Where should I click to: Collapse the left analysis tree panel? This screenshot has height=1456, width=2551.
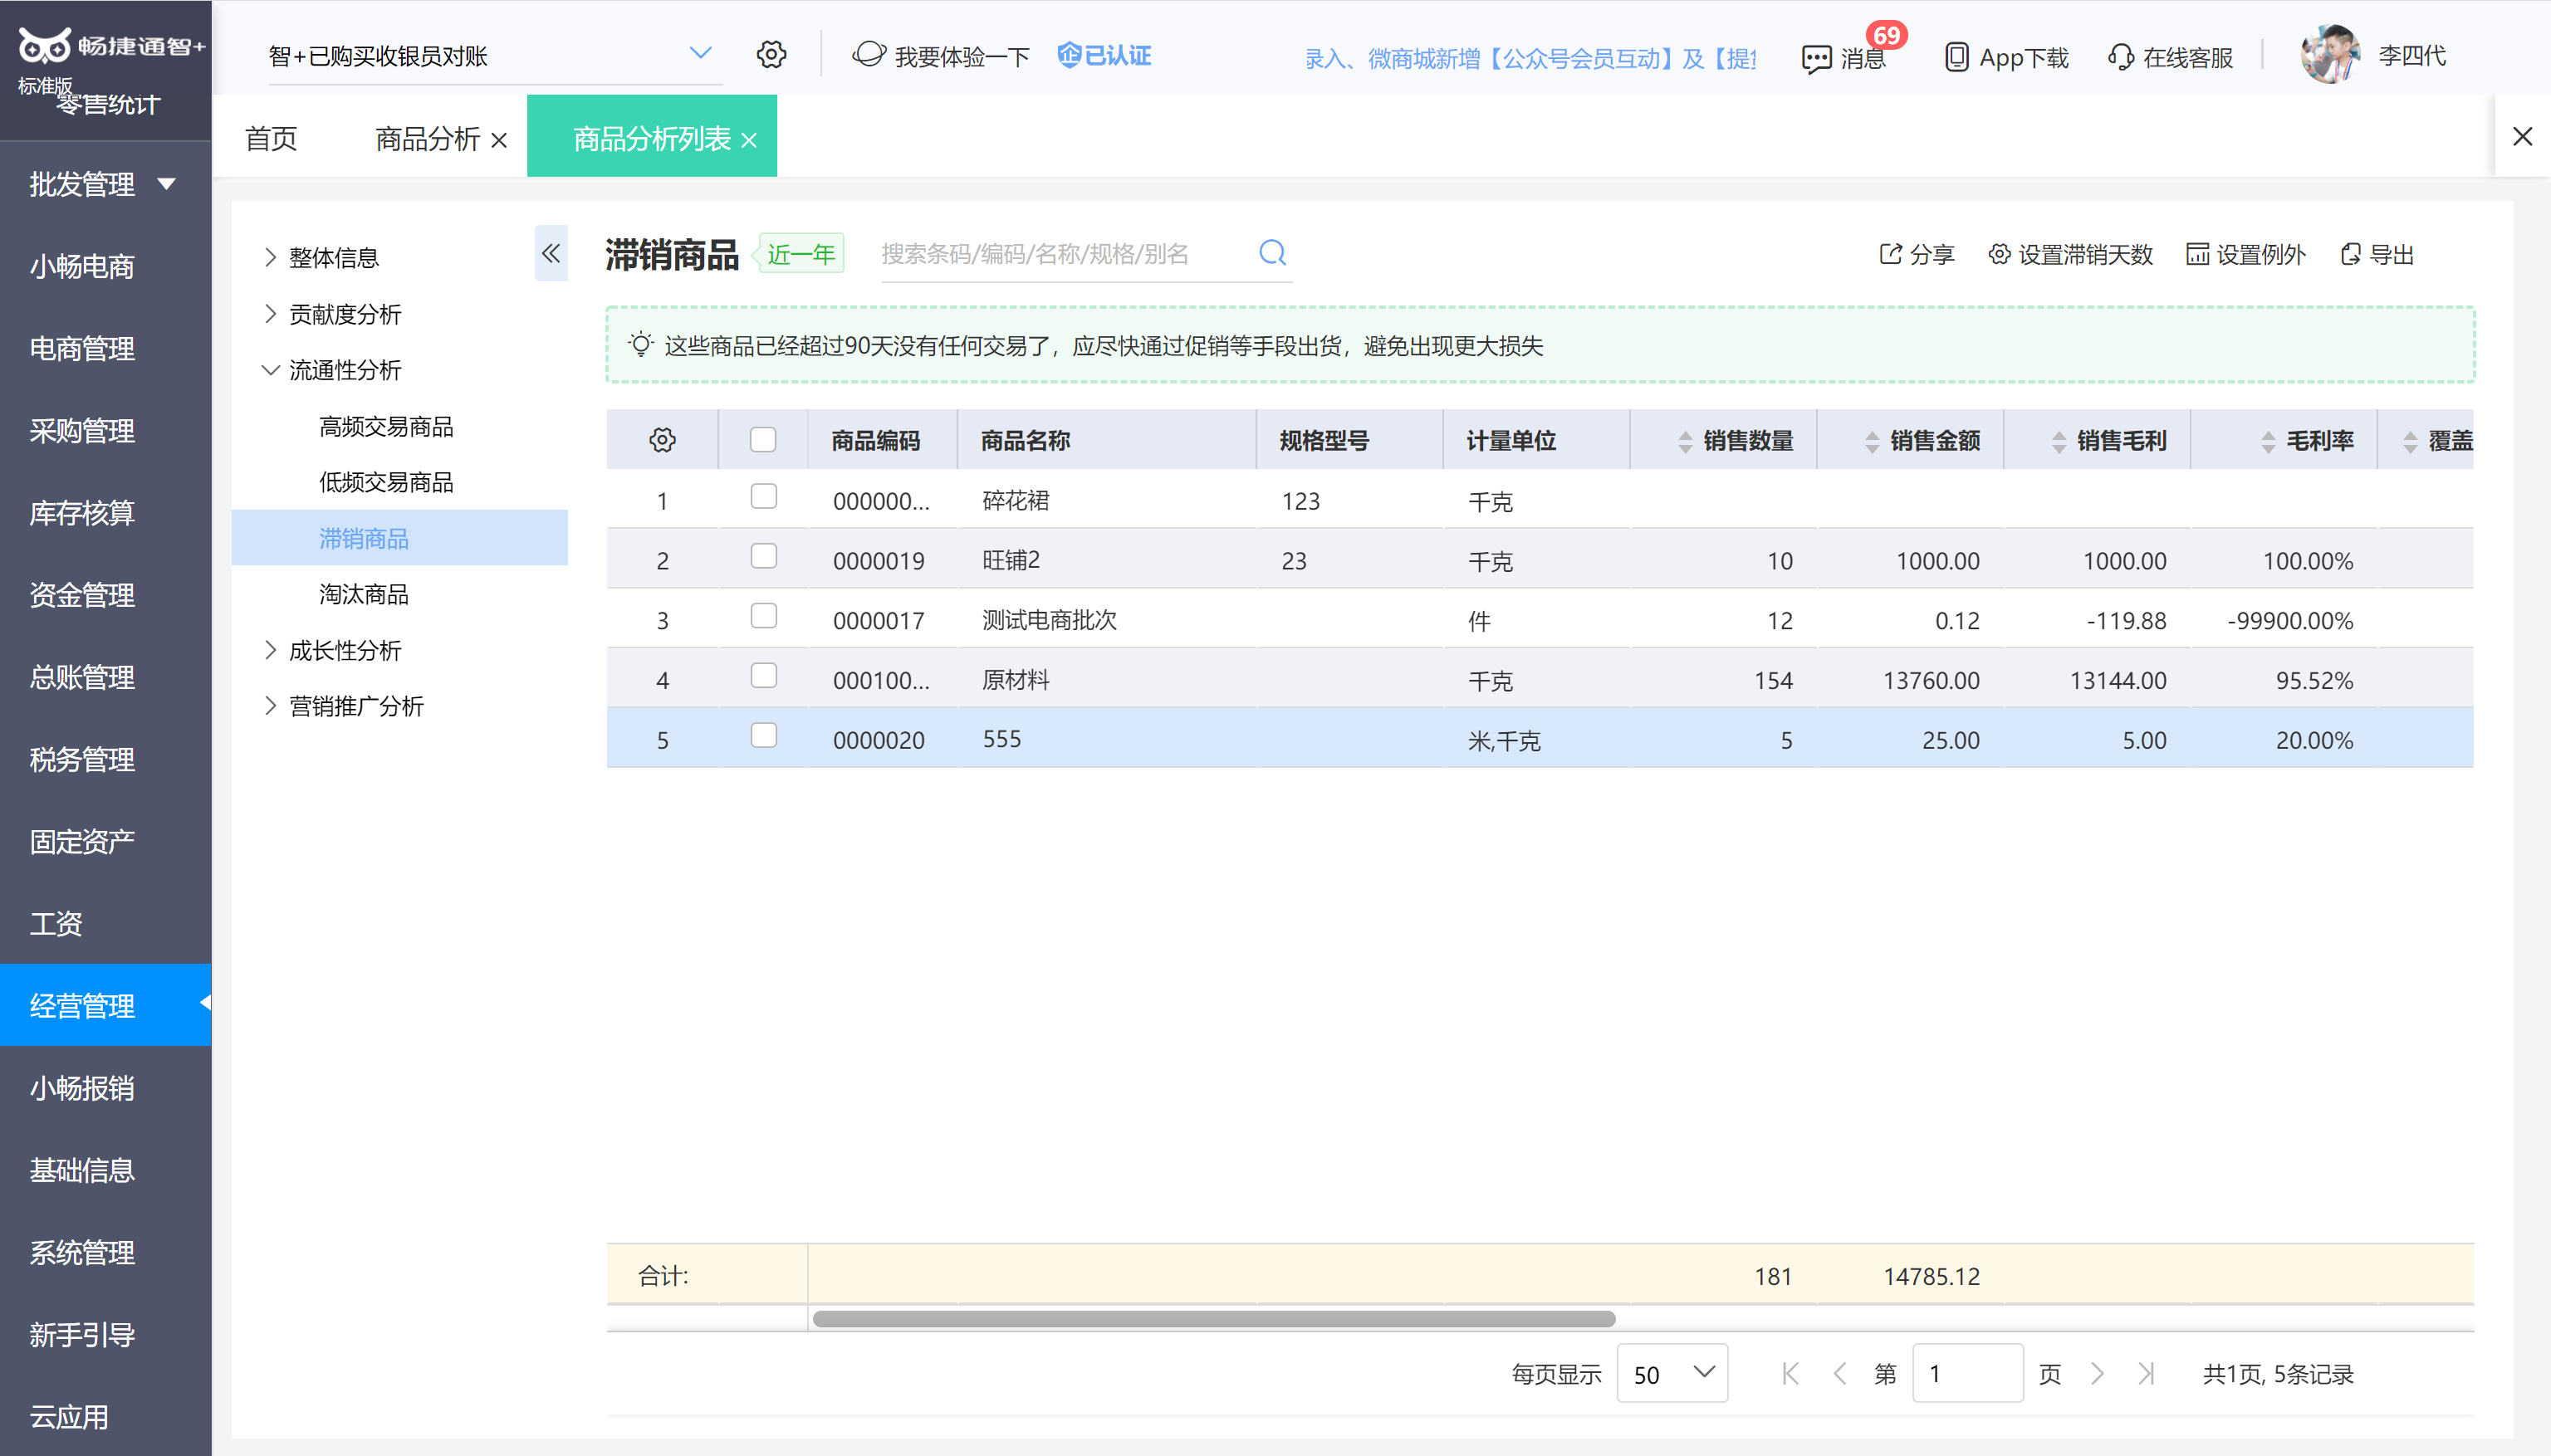[551, 253]
